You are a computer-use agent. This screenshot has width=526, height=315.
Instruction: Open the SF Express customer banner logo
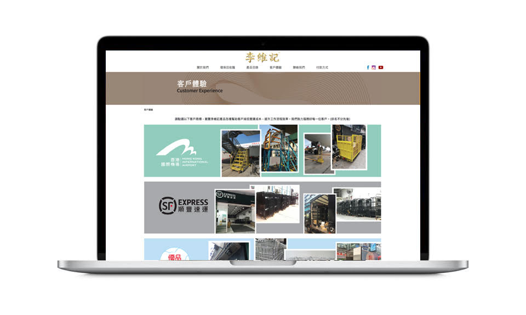183,206
